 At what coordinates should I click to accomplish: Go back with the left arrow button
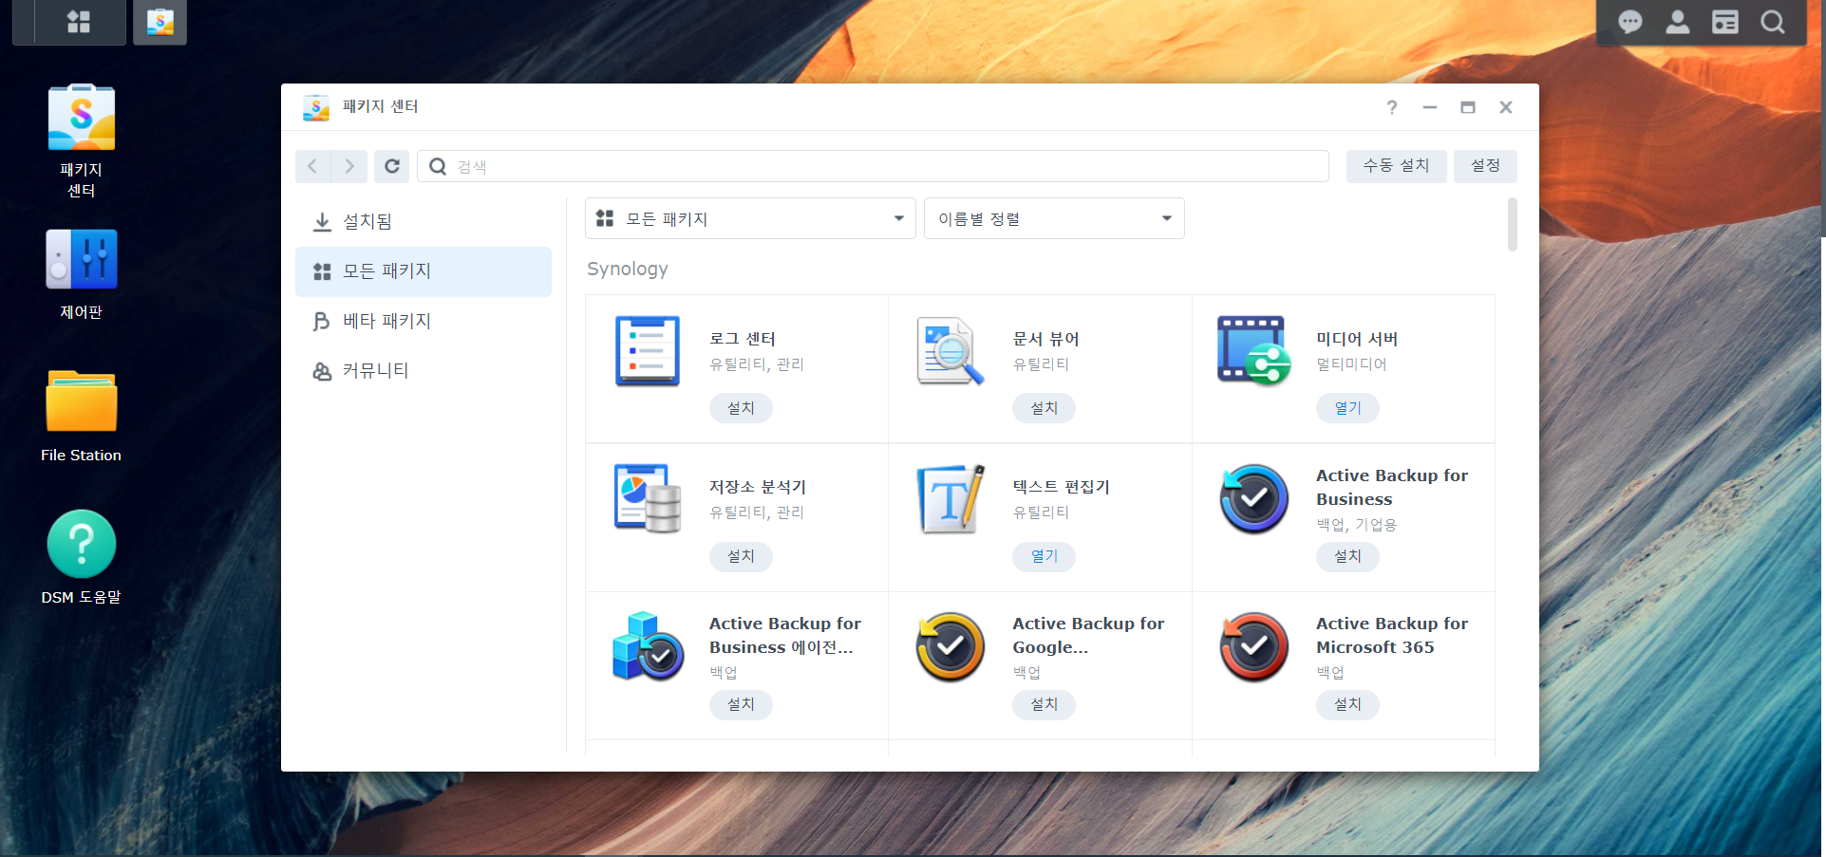(312, 166)
